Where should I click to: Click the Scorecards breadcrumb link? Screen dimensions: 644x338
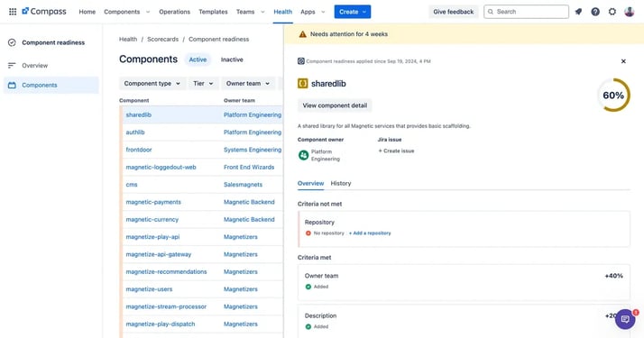162,40
